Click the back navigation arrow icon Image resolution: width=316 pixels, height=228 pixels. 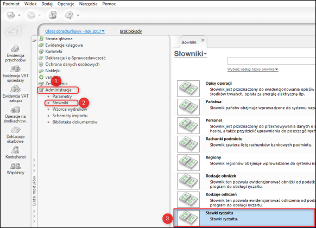point(11,15)
